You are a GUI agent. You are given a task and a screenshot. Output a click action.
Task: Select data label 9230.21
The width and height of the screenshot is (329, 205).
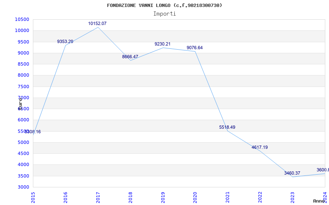click(x=162, y=44)
